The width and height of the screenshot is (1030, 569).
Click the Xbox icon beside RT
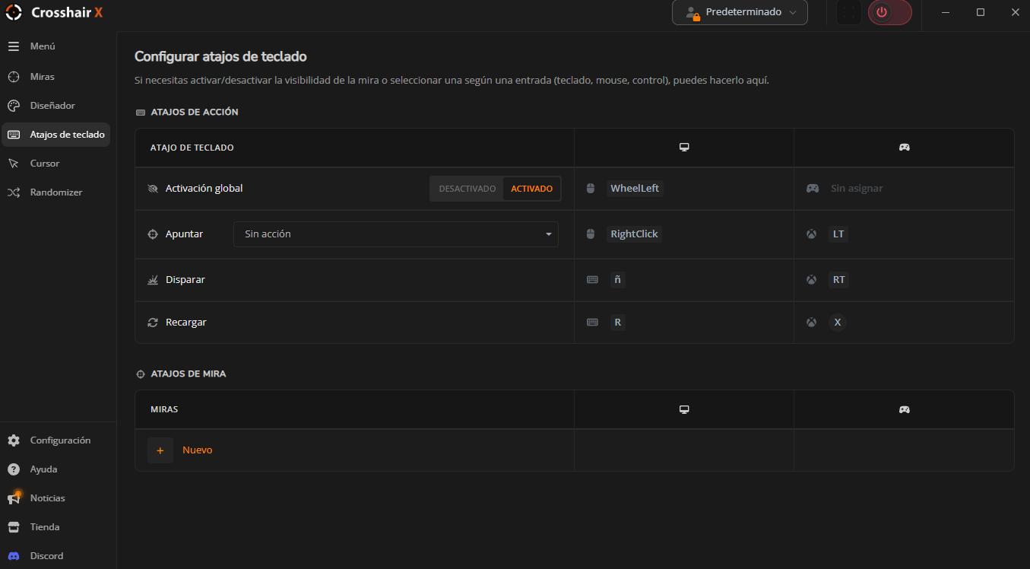click(x=812, y=280)
